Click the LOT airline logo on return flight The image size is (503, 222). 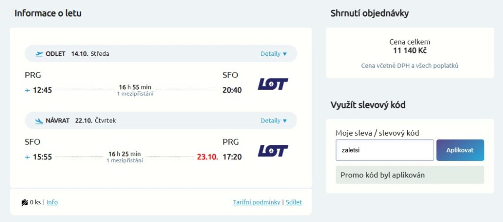pos(273,151)
